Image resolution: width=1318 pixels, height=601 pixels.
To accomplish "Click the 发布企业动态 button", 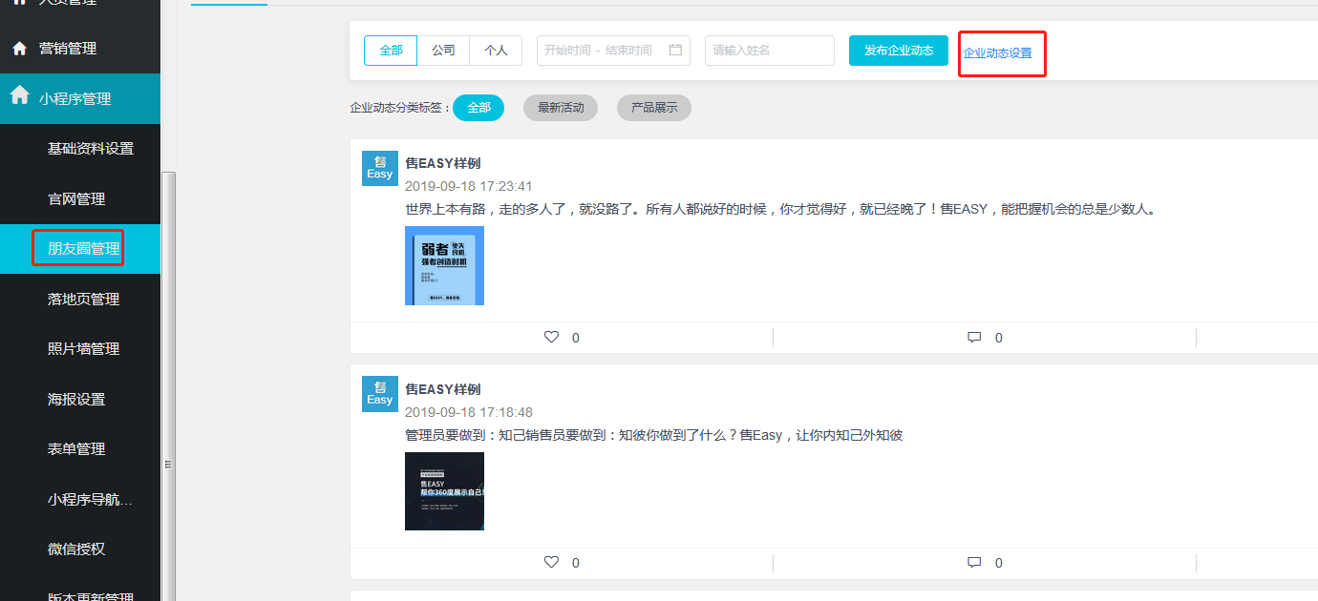I will click(x=899, y=51).
